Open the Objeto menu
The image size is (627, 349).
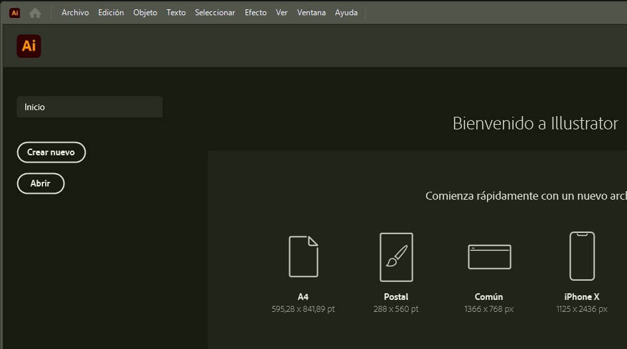pyautogui.click(x=145, y=13)
